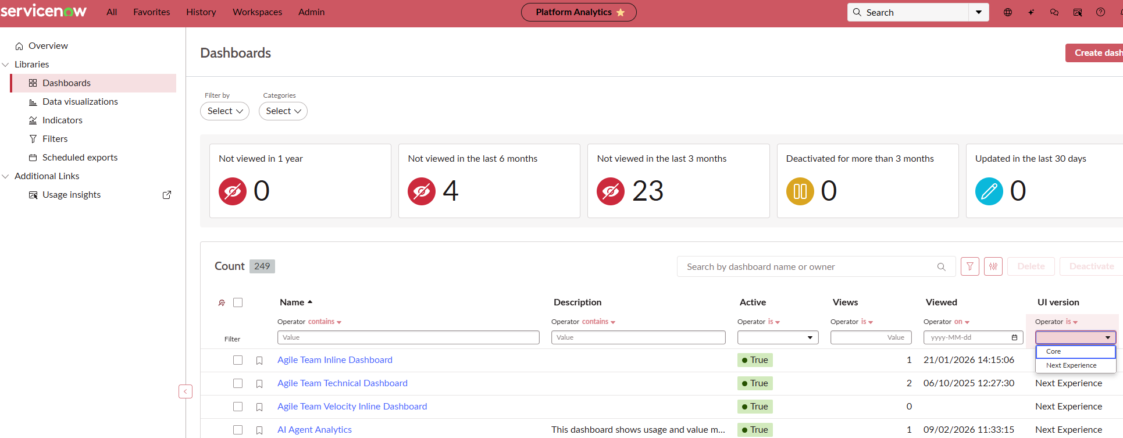Check the Agile Team Velocity Inline Dashboard row
The image size is (1123, 438).
[238, 407]
